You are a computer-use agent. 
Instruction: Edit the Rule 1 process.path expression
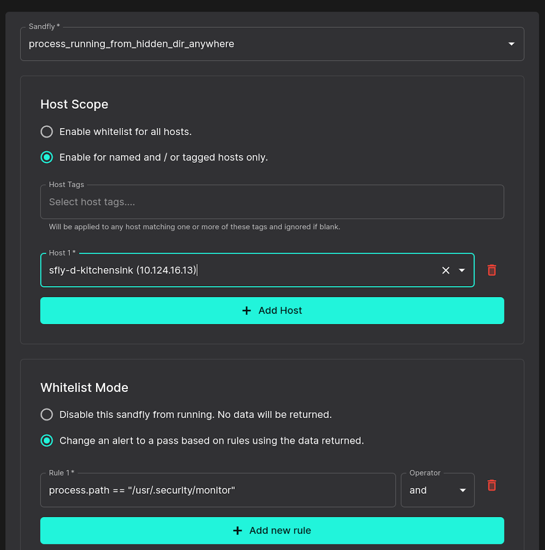pos(218,490)
